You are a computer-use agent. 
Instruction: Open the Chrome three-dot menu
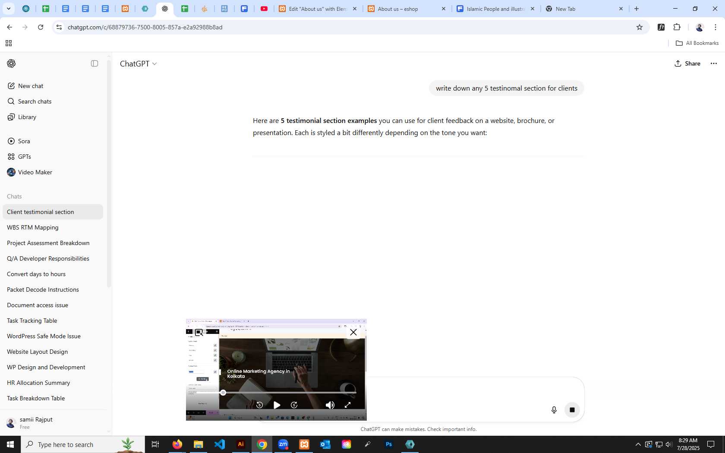(x=716, y=27)
